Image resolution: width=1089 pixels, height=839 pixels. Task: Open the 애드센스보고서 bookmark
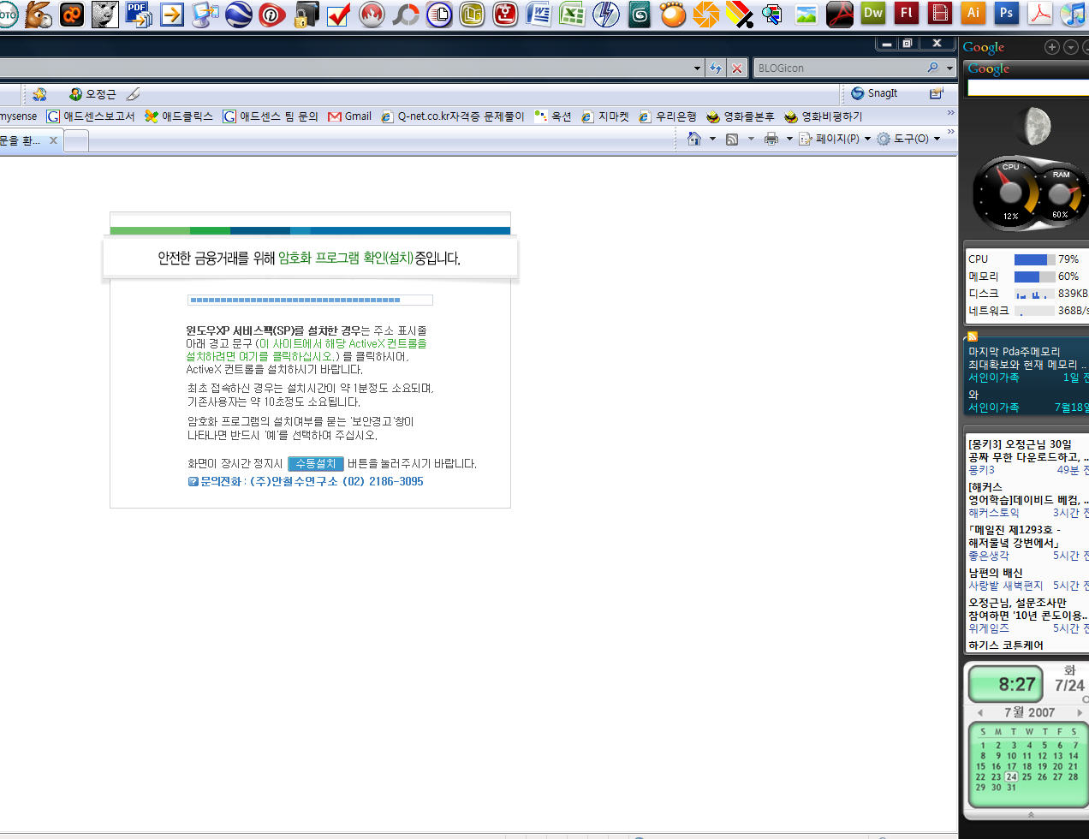91,116
